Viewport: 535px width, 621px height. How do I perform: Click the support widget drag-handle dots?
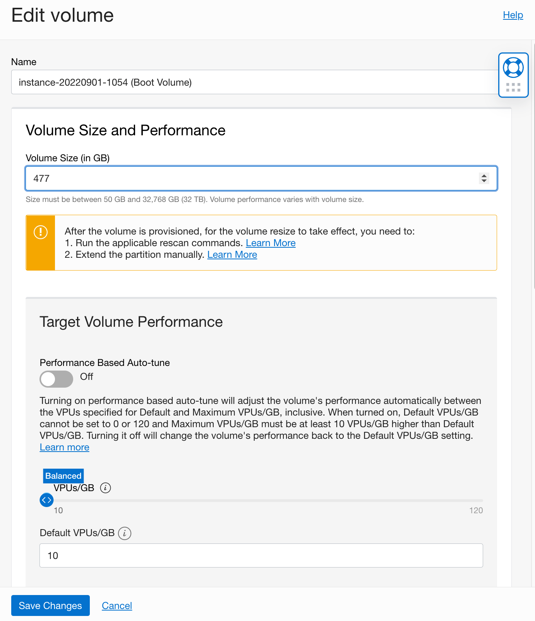(513, 87)
